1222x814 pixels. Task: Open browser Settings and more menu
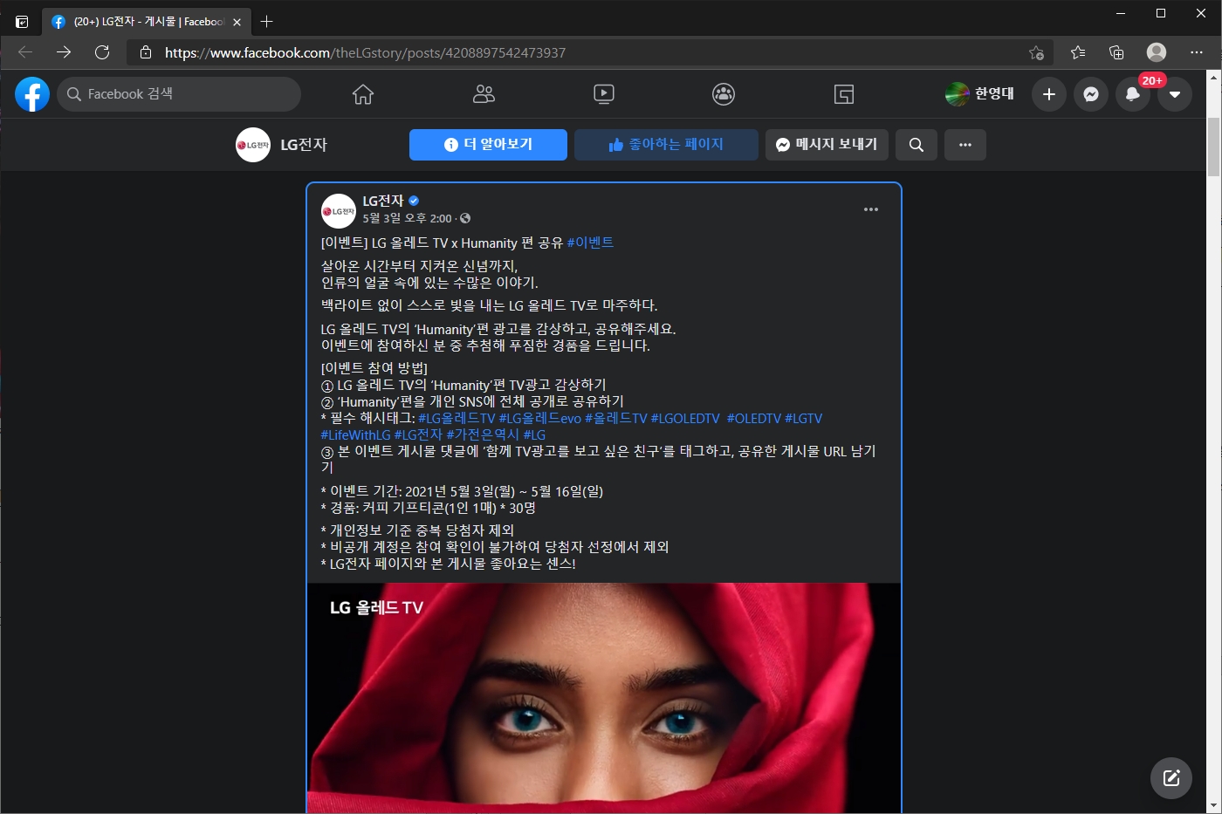(x=1197, y=52)
